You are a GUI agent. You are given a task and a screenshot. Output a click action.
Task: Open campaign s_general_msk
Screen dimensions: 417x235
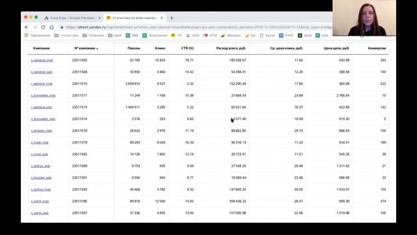42,60
